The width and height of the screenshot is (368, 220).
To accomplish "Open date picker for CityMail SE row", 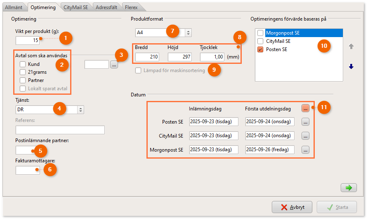I will click(305, 136).
